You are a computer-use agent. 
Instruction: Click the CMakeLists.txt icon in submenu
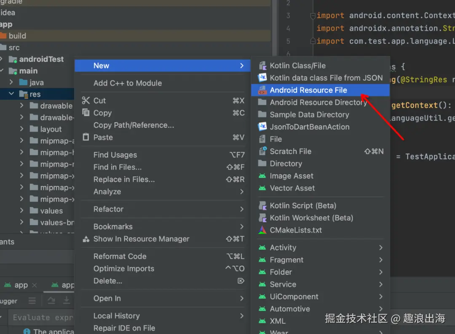point(262,230)
